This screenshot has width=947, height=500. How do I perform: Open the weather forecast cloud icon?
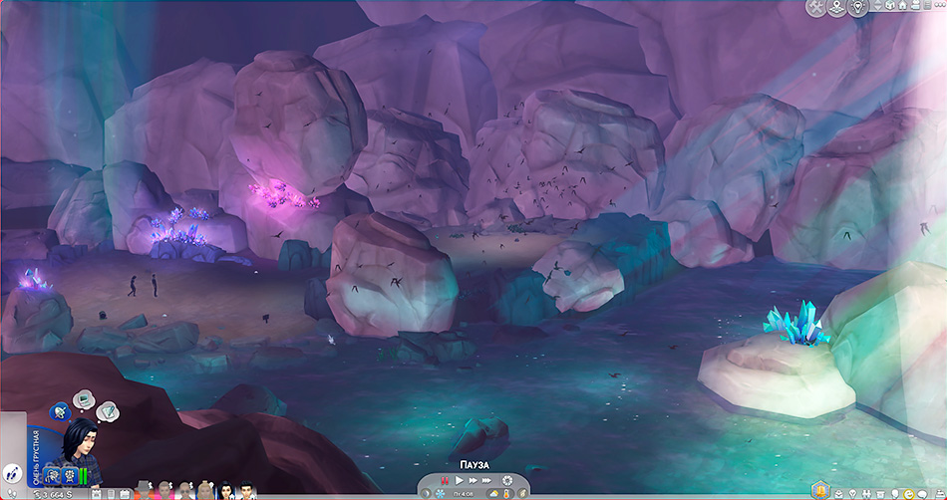pos(494,494)
